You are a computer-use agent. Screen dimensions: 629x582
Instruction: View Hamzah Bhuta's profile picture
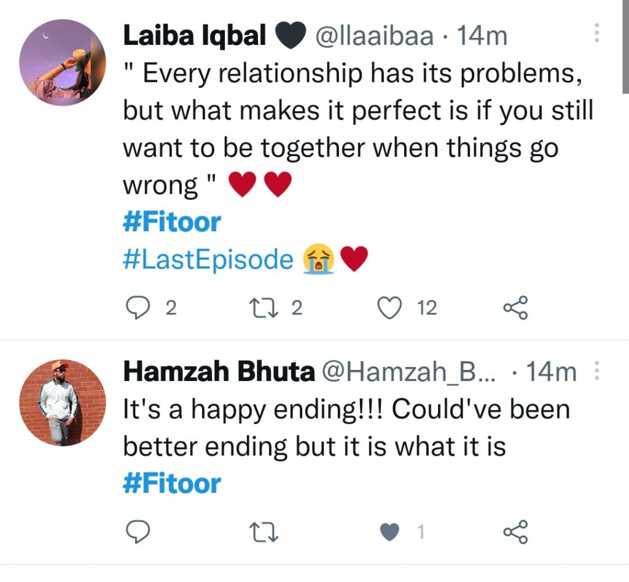[63, 403]
